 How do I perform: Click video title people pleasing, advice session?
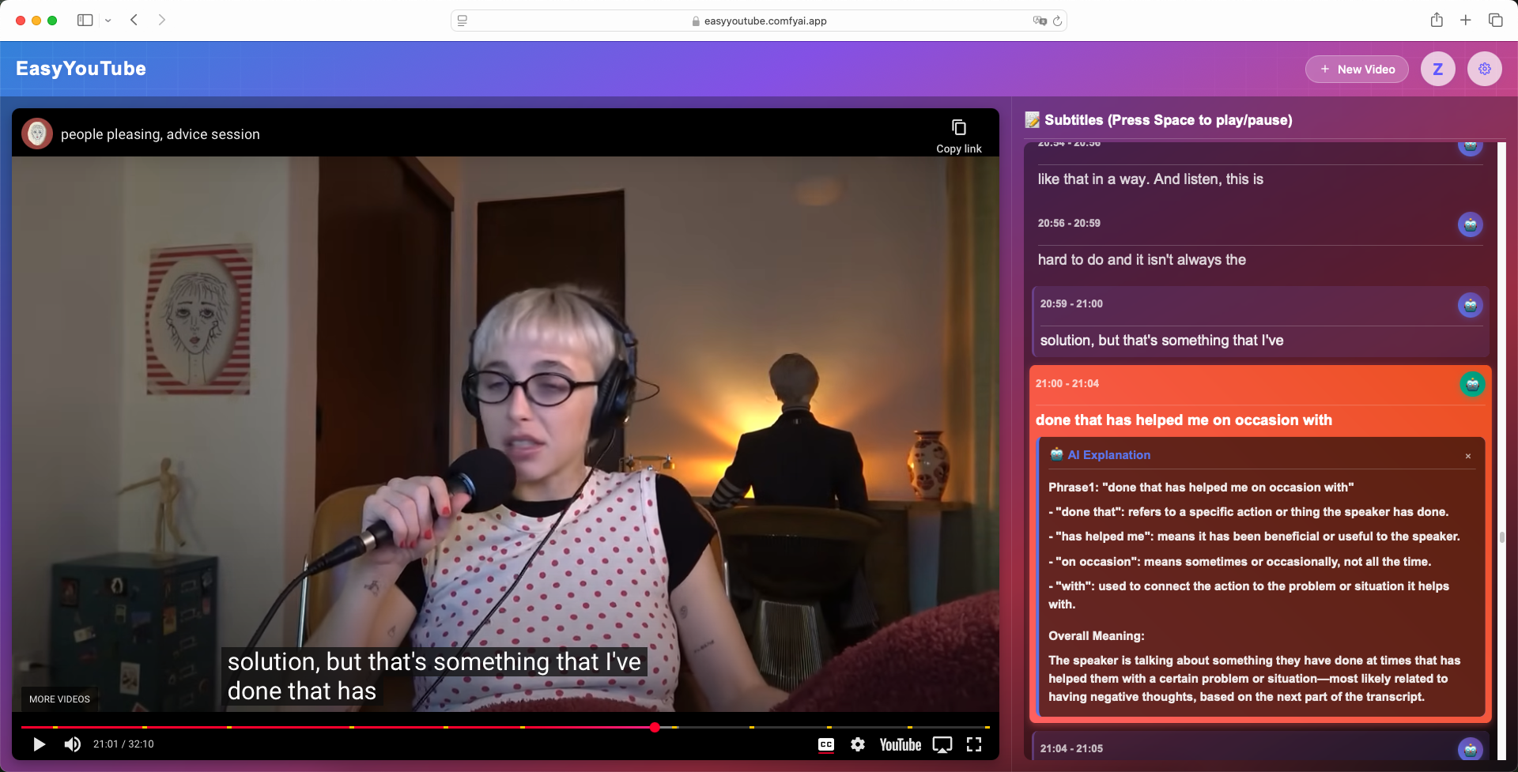(160, 134)
